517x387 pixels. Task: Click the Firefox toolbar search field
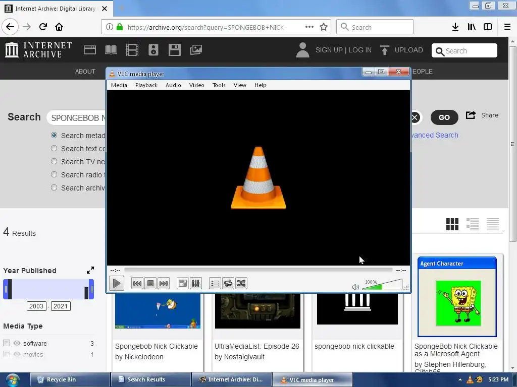pyautogui.click(x=375, y=27)
